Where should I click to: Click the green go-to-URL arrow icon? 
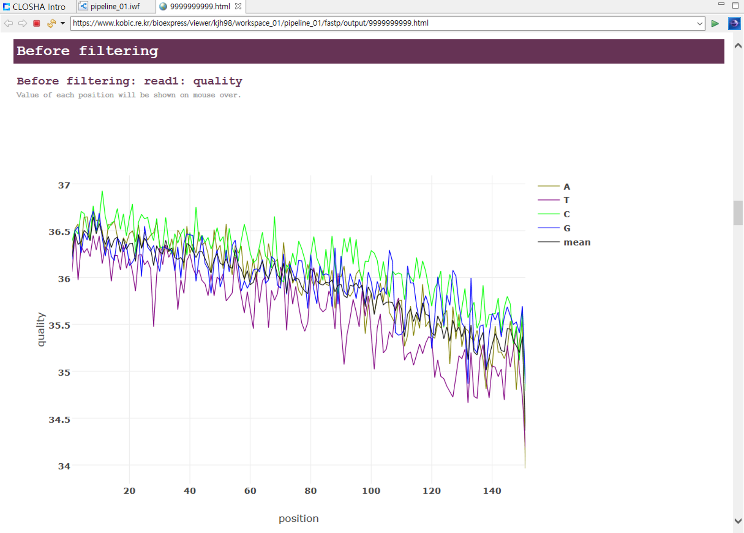point(715,23)
